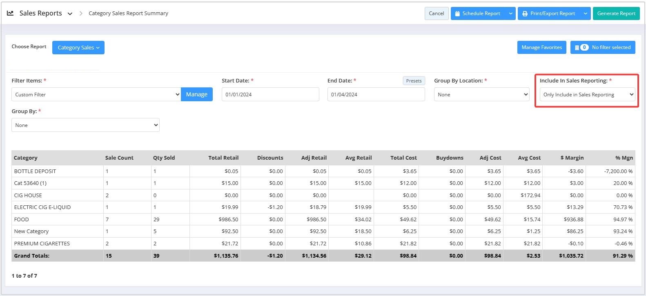Click the 1 to 7 of 7 pager text

tap(25, 276)
